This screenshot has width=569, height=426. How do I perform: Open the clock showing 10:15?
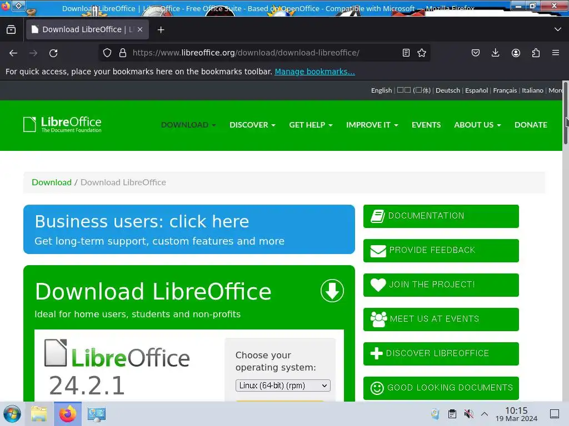tap(516, 414)
